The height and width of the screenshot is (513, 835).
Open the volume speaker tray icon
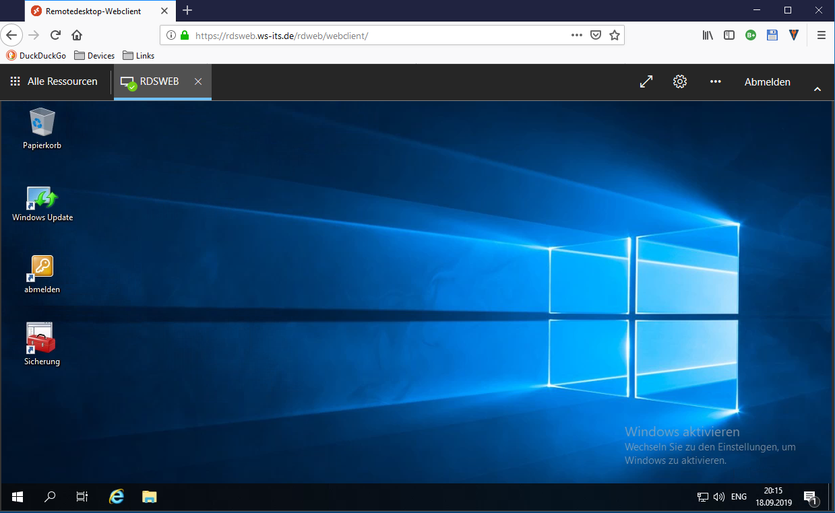(718, 497)
